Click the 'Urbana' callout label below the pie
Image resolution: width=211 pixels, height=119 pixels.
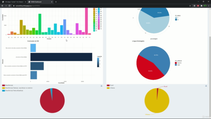[x=147, y=114]
